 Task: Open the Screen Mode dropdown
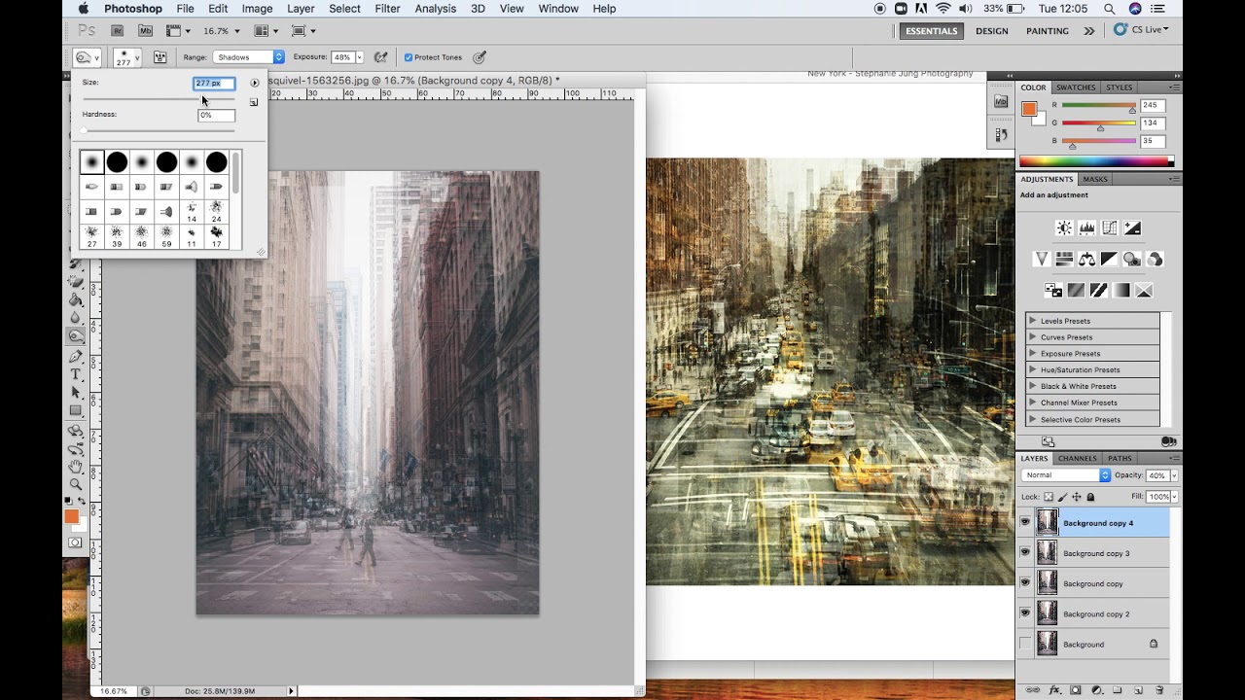(303, 31)
